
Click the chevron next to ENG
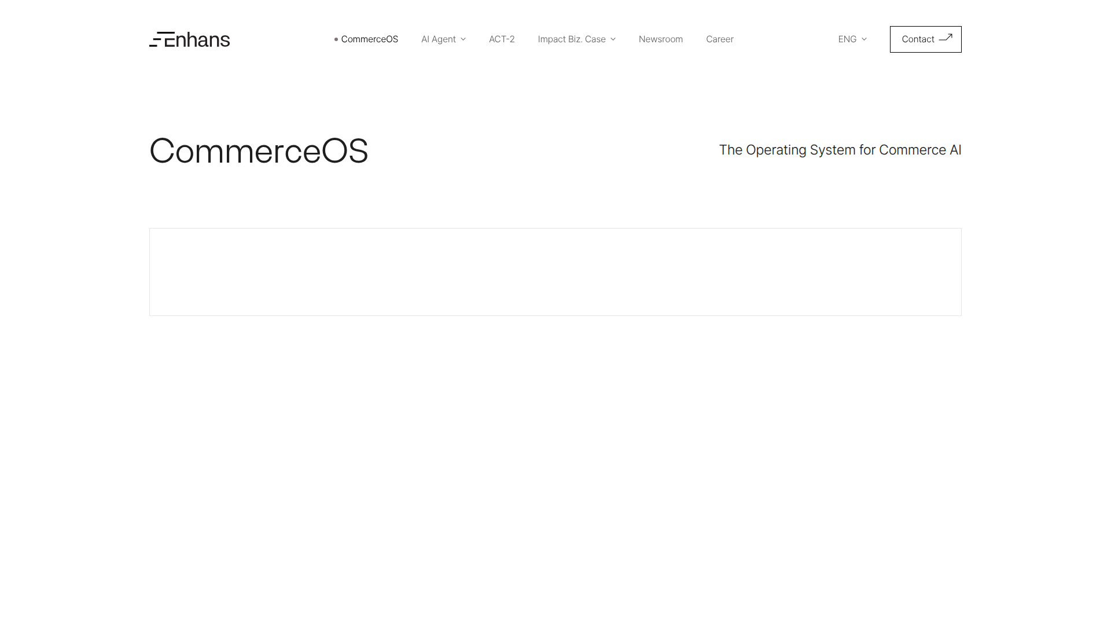(863, 39)
